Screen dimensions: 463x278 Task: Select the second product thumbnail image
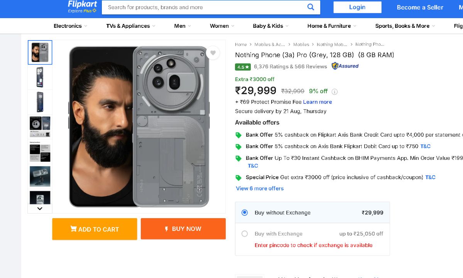click(40, 77)
